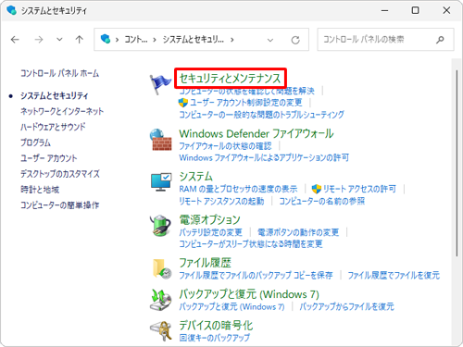Click the search magnifier icon
Image resolution: width=463 pixels, height=347 pixels.
click(x=440, y=40)
